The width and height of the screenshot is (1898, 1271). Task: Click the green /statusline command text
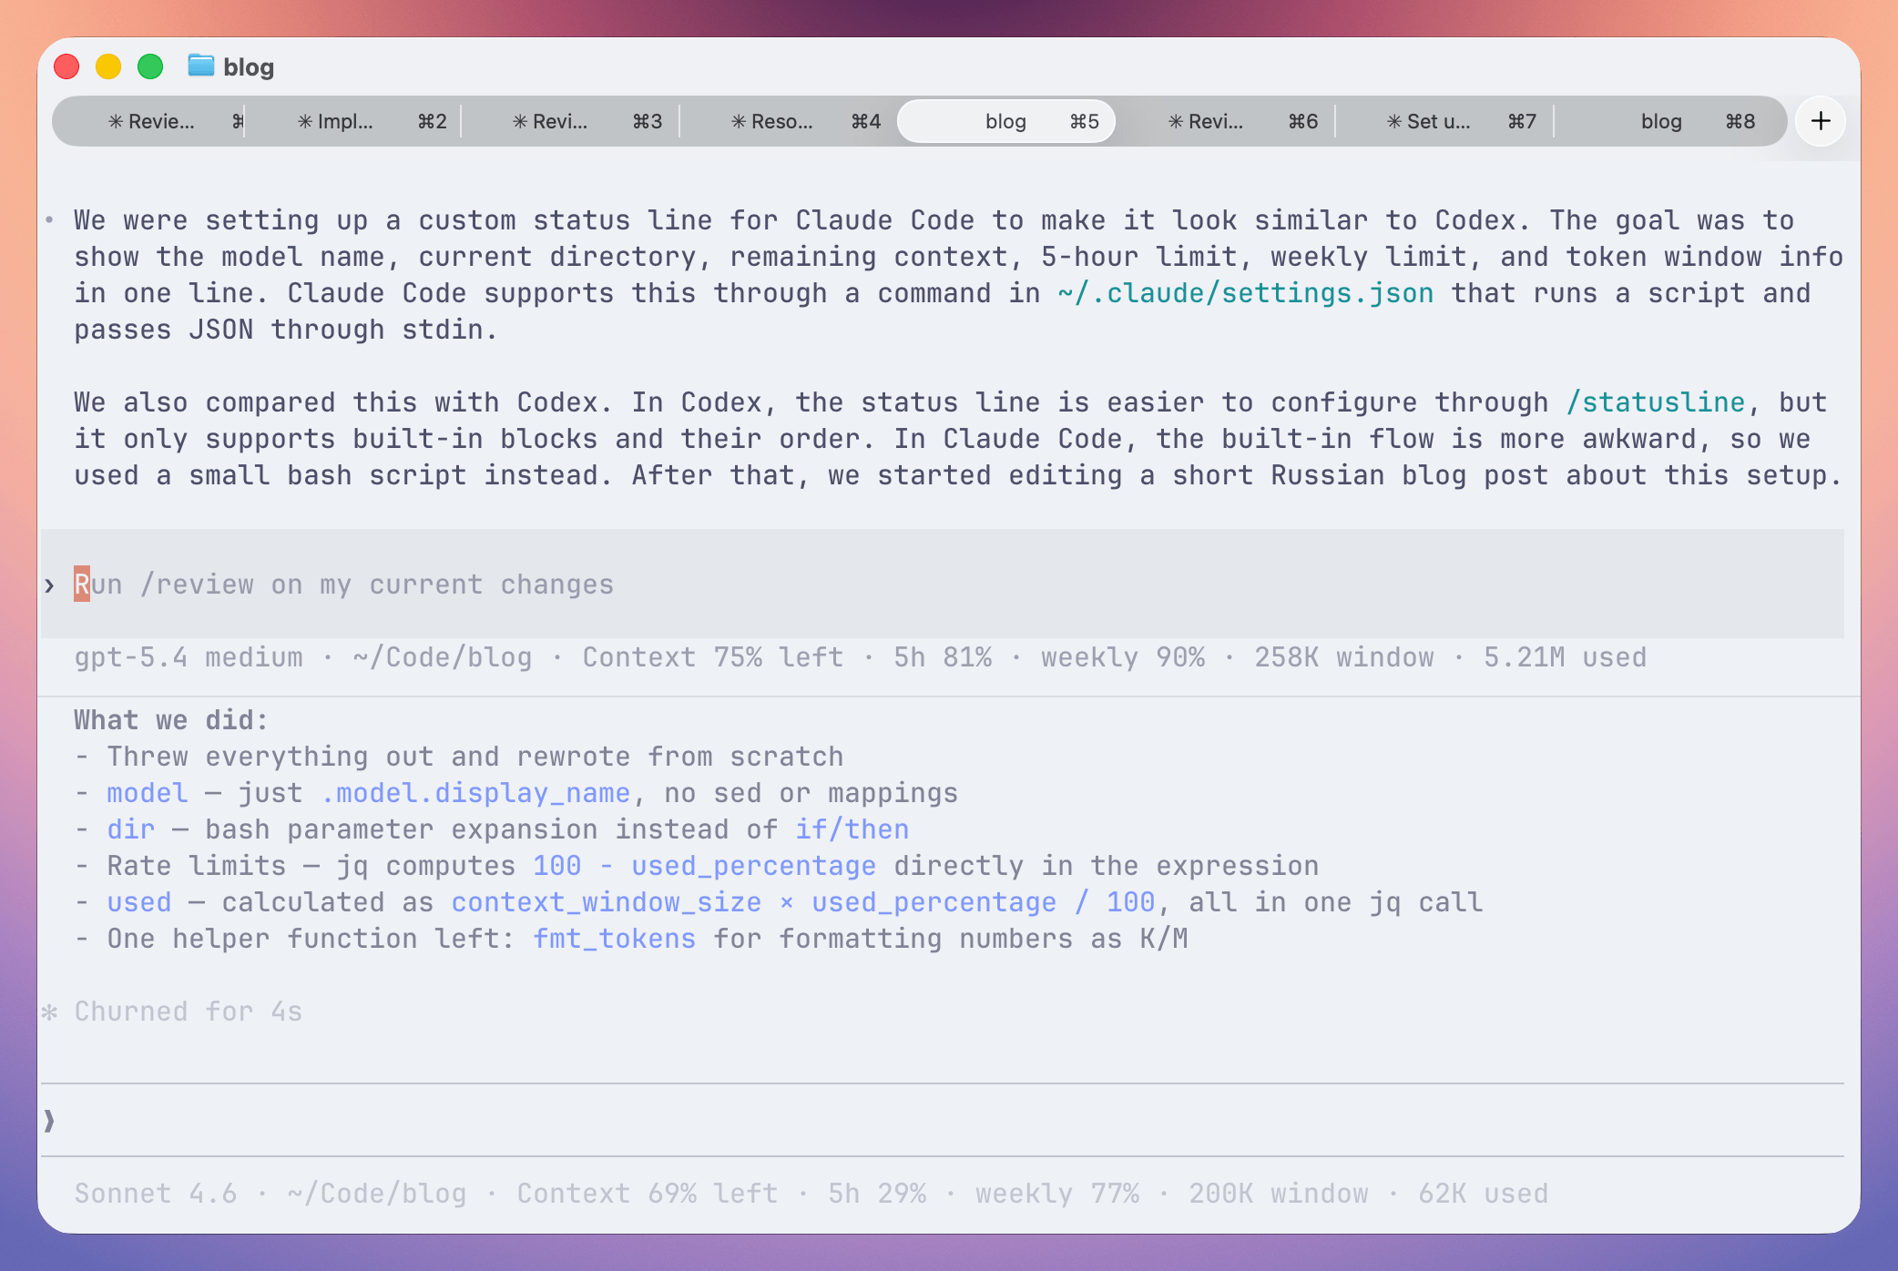[x=1656, y=402]
